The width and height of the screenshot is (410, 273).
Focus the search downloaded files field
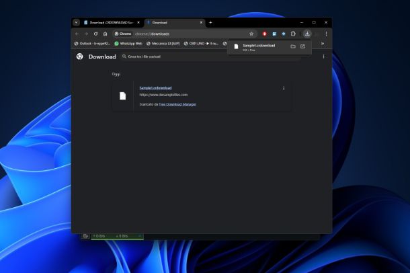pos(212,56)
